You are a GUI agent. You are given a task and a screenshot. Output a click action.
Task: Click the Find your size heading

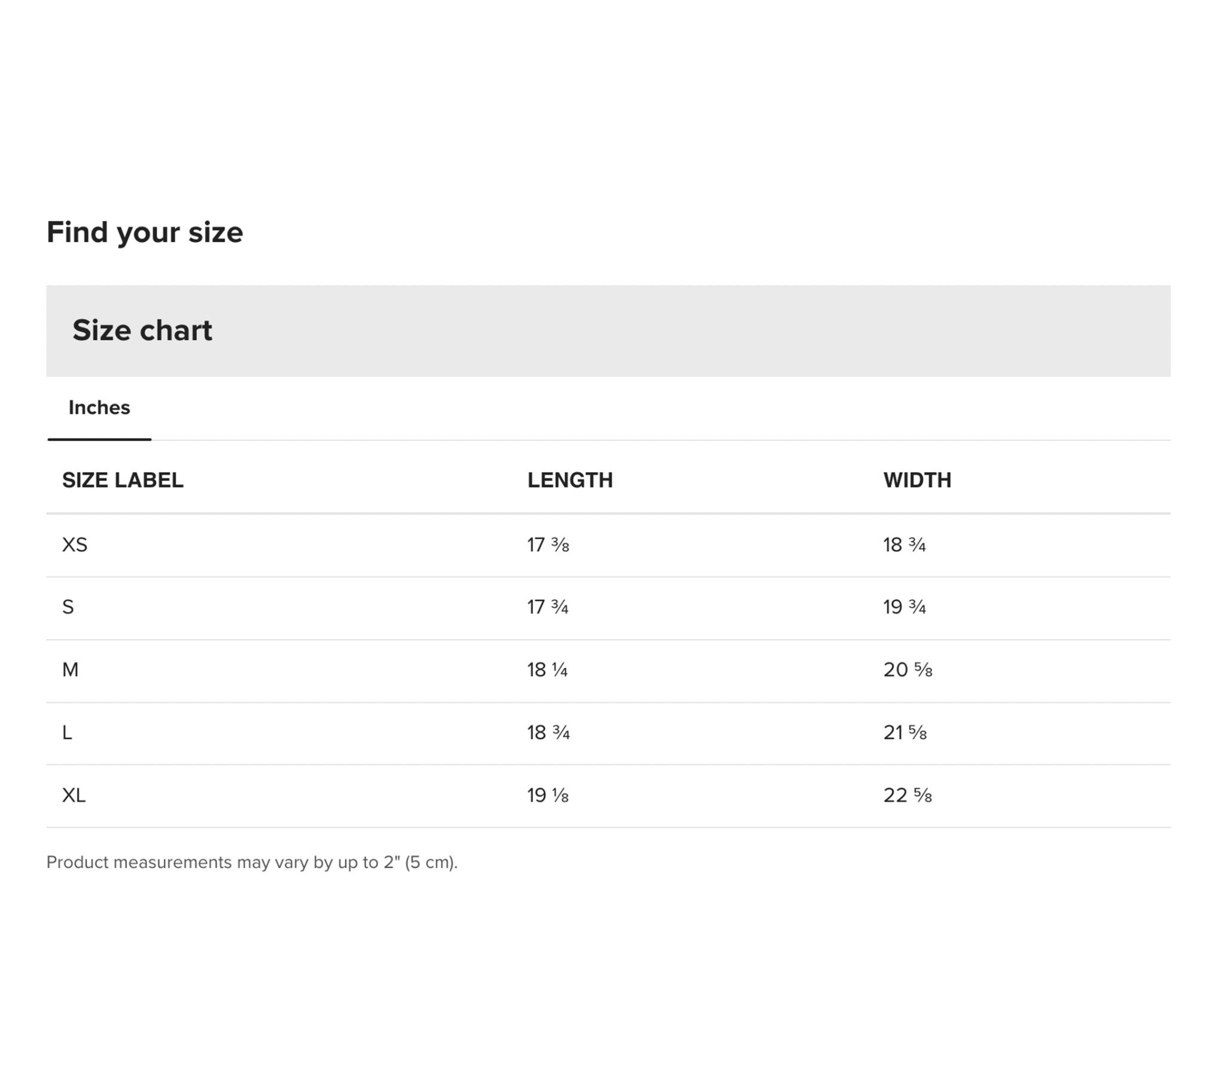coord(145,232)
